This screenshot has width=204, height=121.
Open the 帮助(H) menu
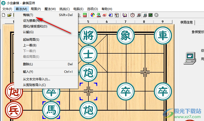[107, 9]
